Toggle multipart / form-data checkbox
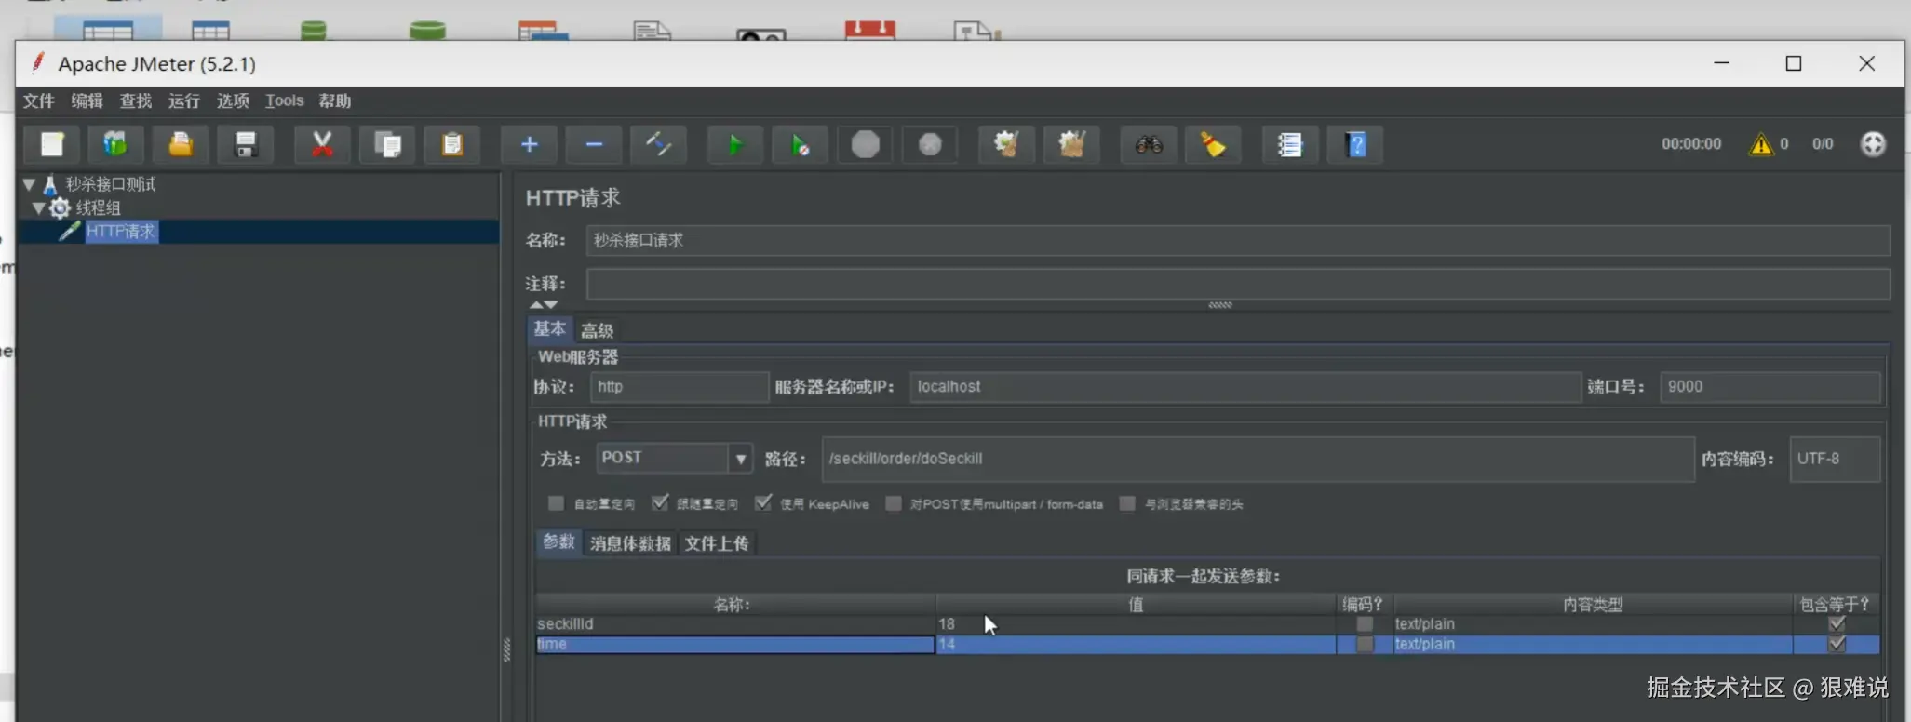1911x722 pixels. point(894,503)
